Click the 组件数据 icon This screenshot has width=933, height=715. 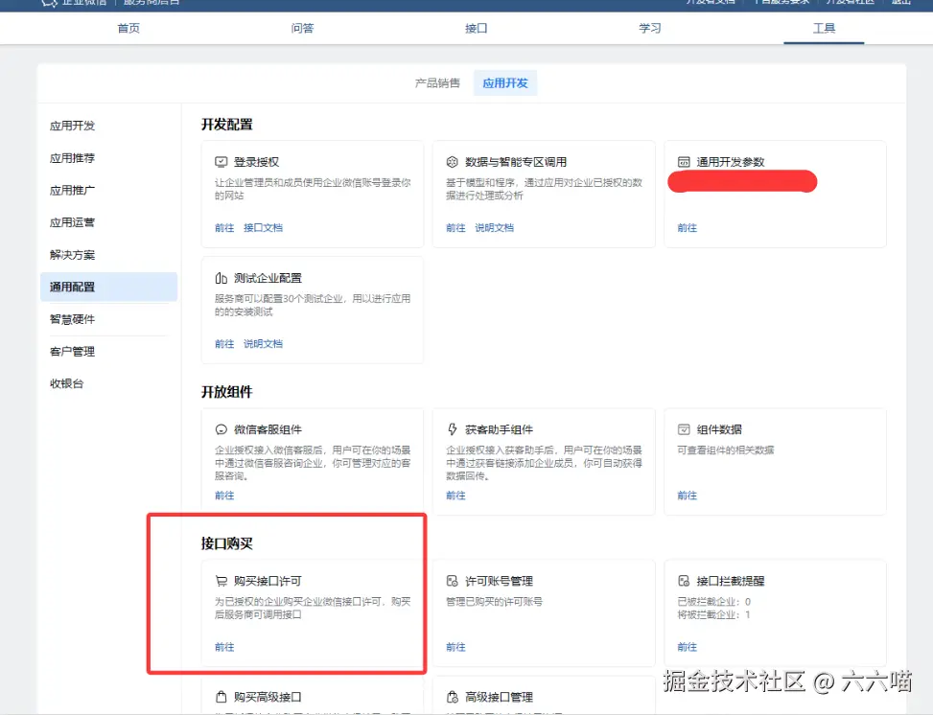(x=684, y=429)
